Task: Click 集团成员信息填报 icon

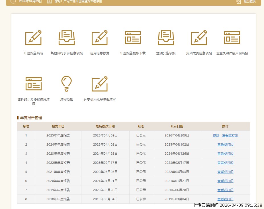Action: [x=199, y=38]
